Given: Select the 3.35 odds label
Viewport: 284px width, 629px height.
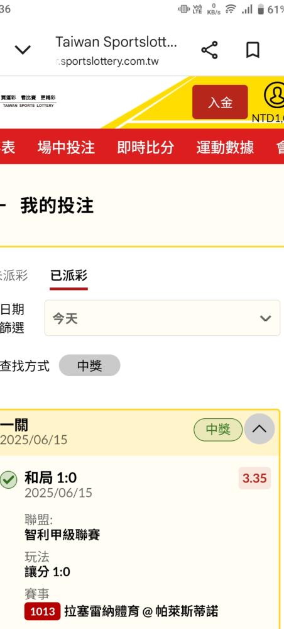Looking at the screenshot, I should (x=254, y=478).
